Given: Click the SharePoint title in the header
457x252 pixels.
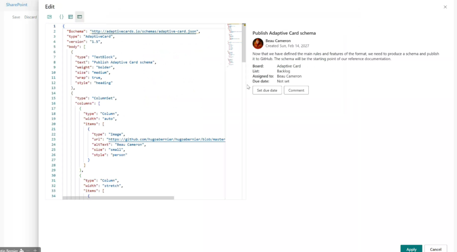Looking at the screenshot, I should [x=17, y=4].
